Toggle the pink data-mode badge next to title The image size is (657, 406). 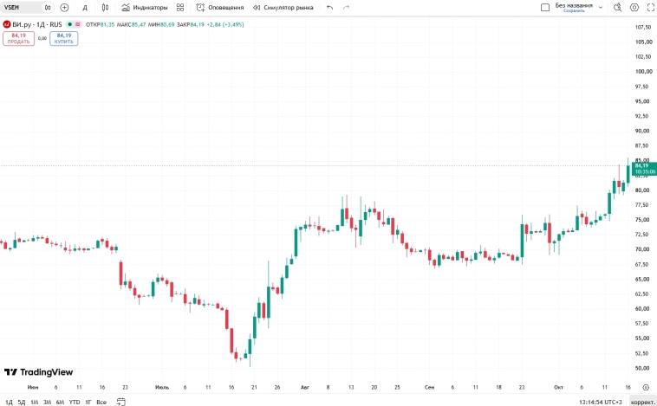pos(77,25)
